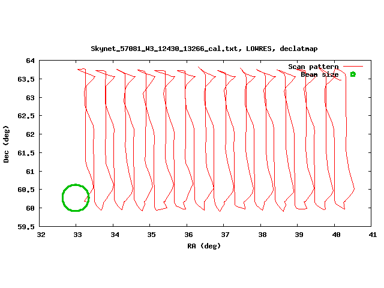Click the 'Scan pattern' legend label

point(313,67)
